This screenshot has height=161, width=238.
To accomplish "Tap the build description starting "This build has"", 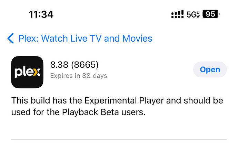I will tap(117, 106).
